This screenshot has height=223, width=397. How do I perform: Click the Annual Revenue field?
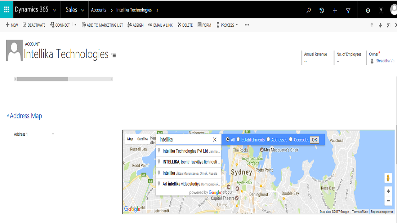click(x=315, y=58)
